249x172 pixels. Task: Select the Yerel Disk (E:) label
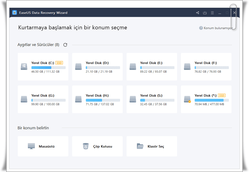(x=151, y=63)
